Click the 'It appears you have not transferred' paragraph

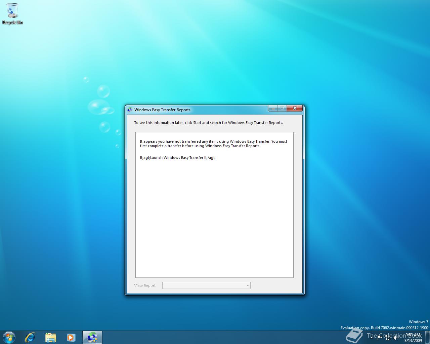tap(214, 144)
